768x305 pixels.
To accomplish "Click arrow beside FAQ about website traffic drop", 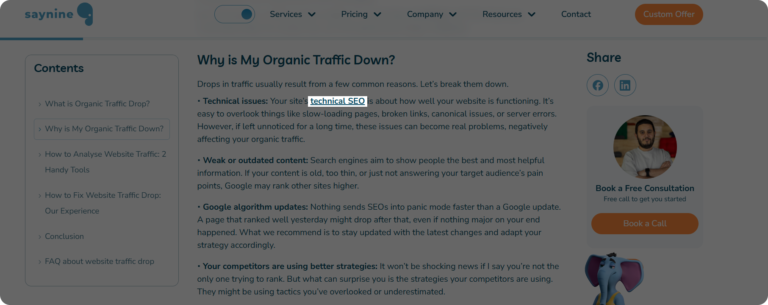I will coord(40,262).
